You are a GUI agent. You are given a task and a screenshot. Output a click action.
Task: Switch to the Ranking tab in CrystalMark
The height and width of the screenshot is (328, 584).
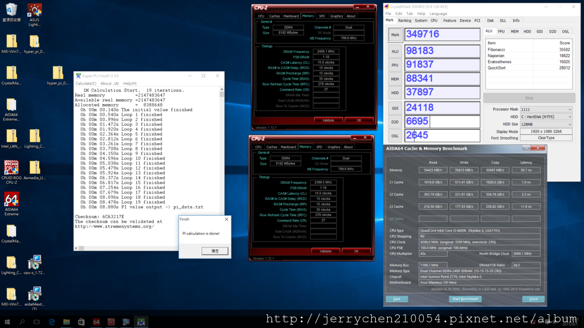coord(404,21)
